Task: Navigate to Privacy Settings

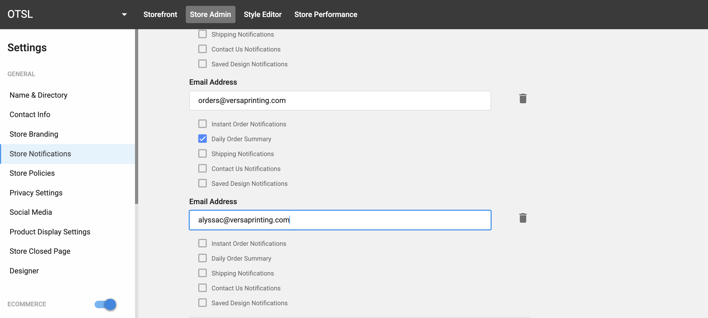Action: coord(36,193)
